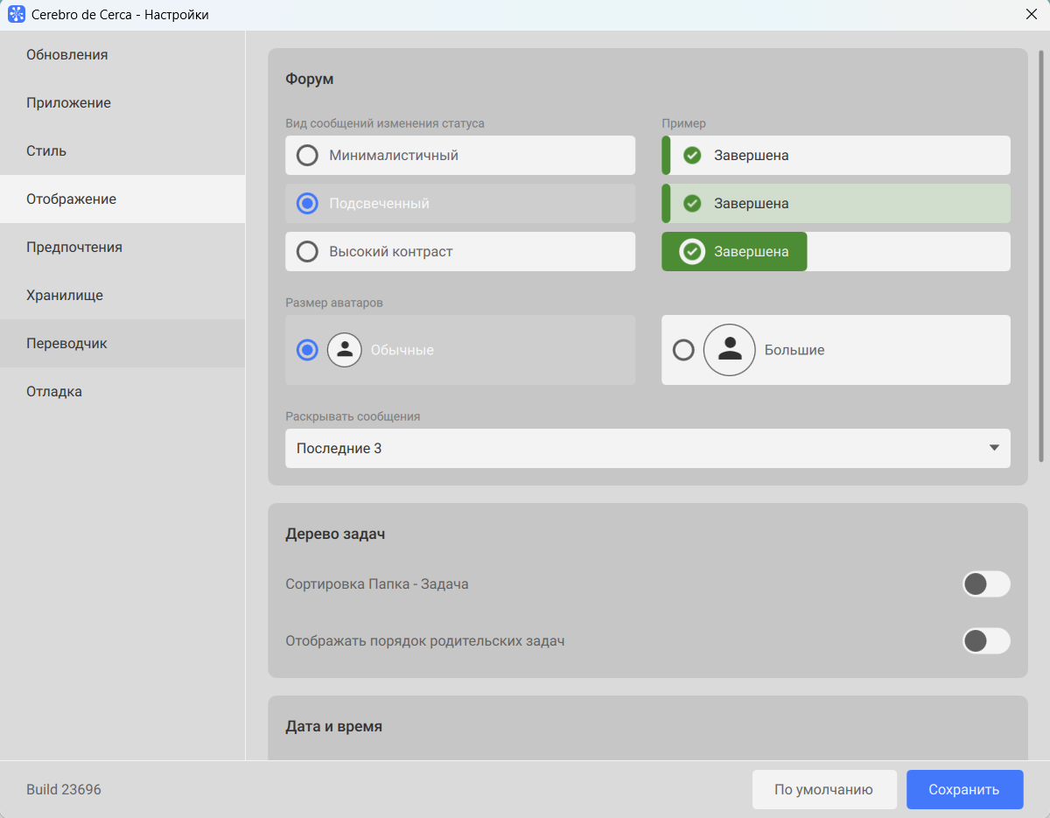Screen dimensions: 1050x818
Task: Select the Высокий контраст radio option
Action: pos(307,252)
